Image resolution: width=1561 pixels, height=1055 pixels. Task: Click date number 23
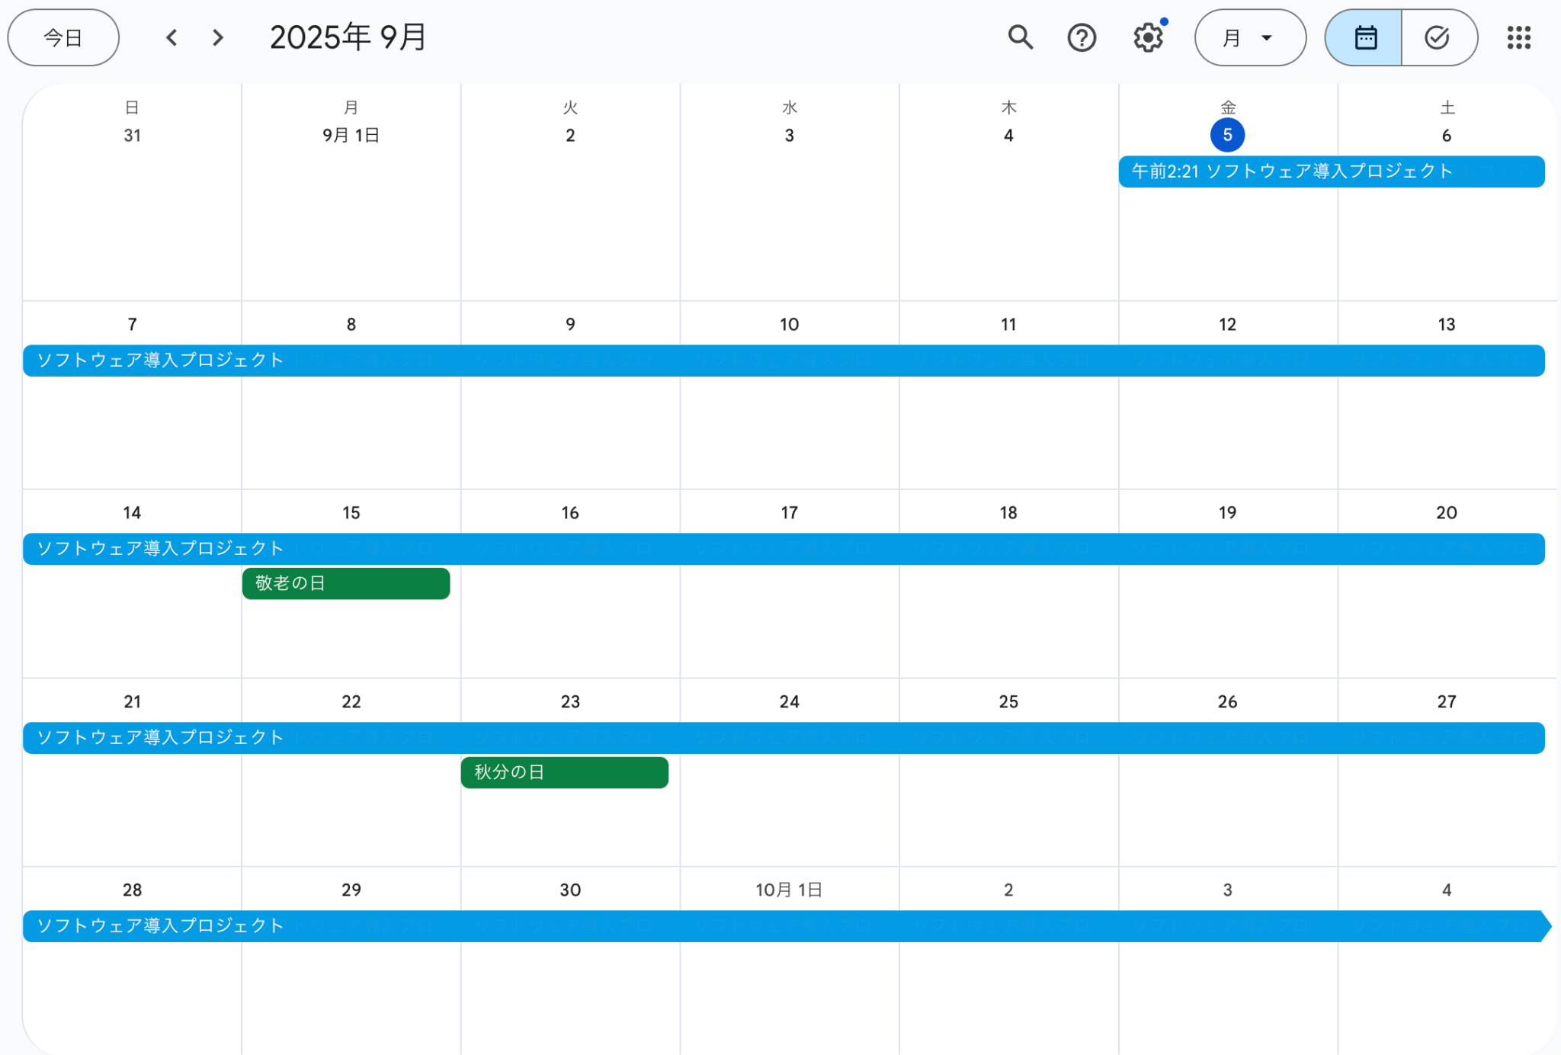[x=570, y=701]
